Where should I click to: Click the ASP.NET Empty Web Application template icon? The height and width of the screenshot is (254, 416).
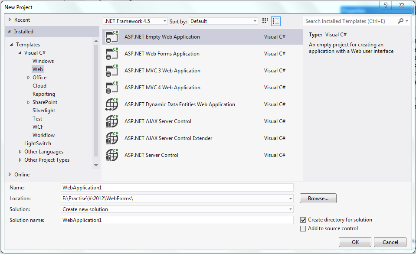tap(111, 37)
